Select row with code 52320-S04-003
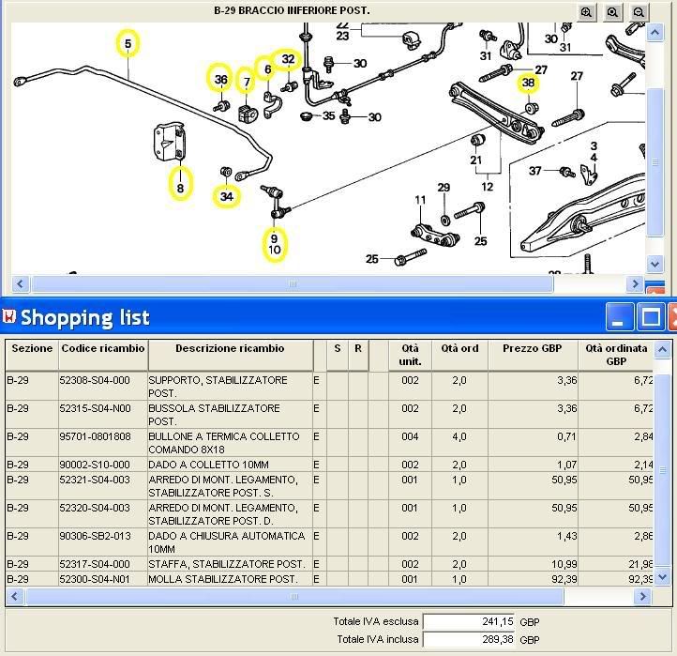Viewport: 677px width, 656px height. pyautogui.click(x=329, y=514)
